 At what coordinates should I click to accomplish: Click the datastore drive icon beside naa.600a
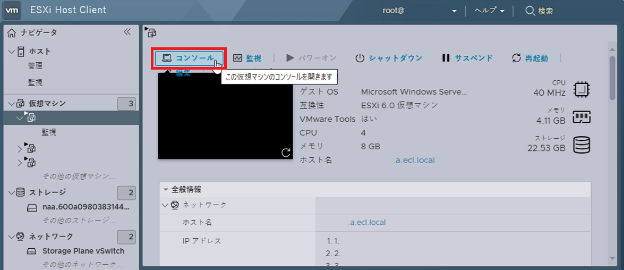coord(32,207)
